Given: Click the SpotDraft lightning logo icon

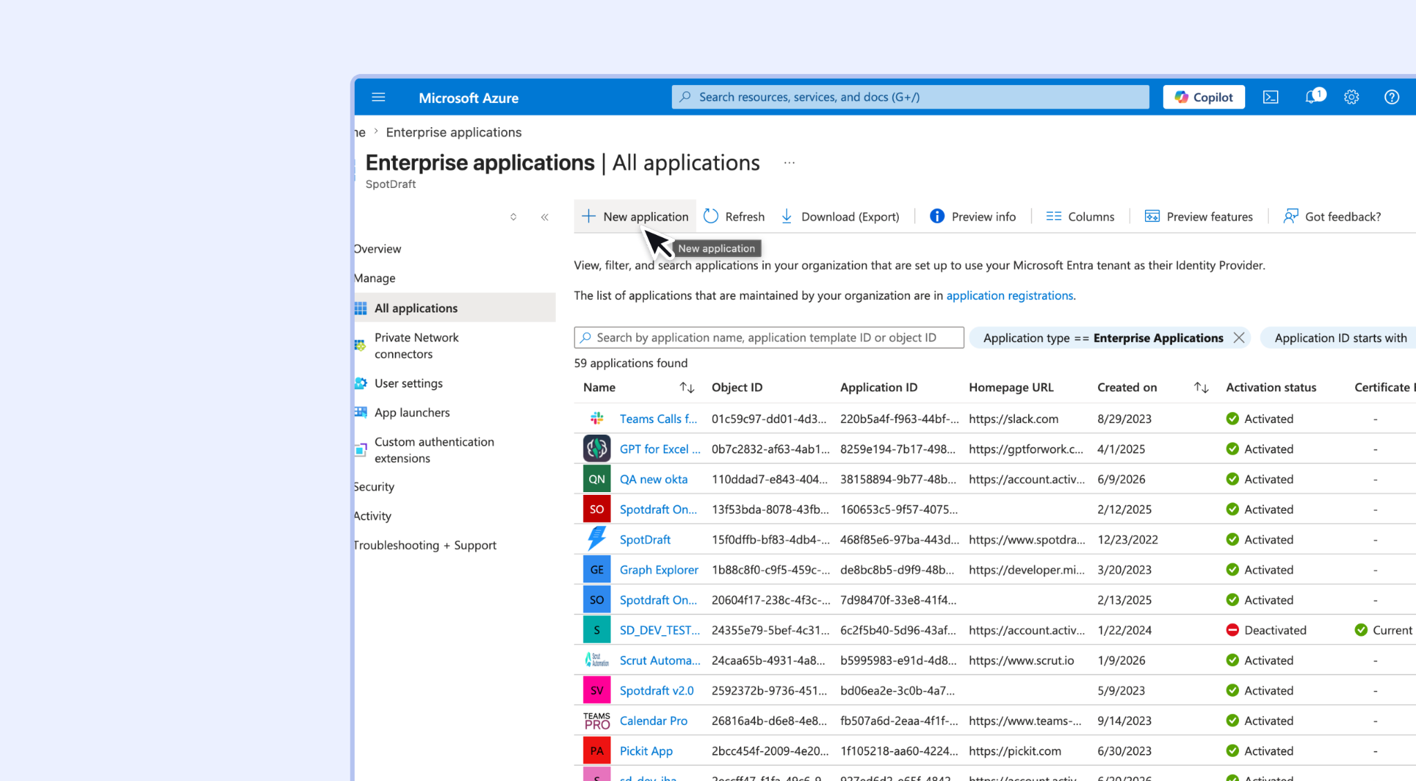Looking at the screenshot, I should (597, 539).
